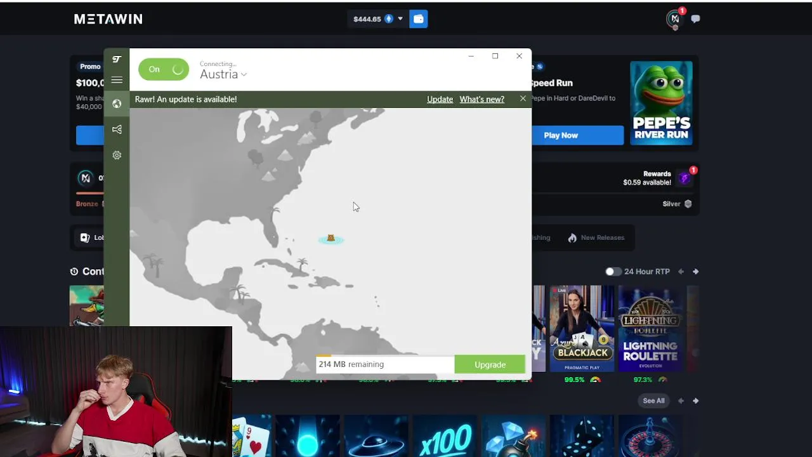Open Pepe's River Run thumbnail
The image size is (812, 457).
661,103
